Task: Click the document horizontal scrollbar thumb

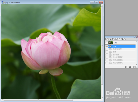Action: 38,100
